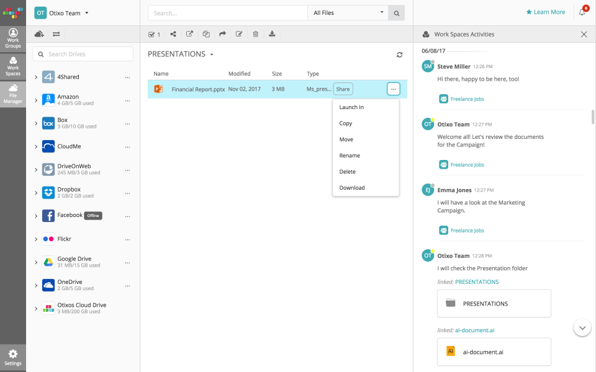The height and width of the screenshot is (372, 596).
Task: Expand the Google Drive entry
Action: tap(37, 262)
